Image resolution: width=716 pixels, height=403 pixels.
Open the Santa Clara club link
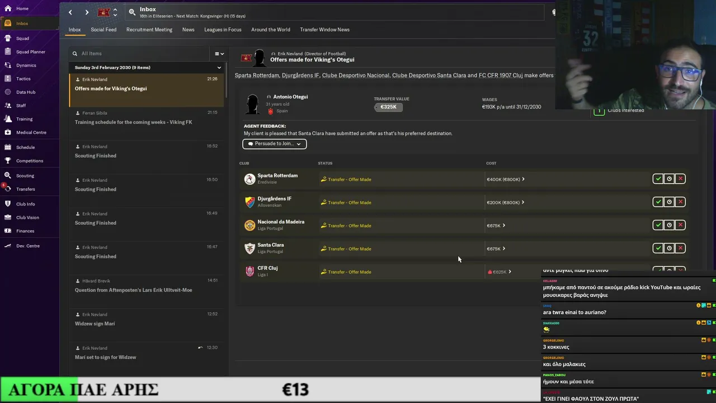click(x=271, y=245)
